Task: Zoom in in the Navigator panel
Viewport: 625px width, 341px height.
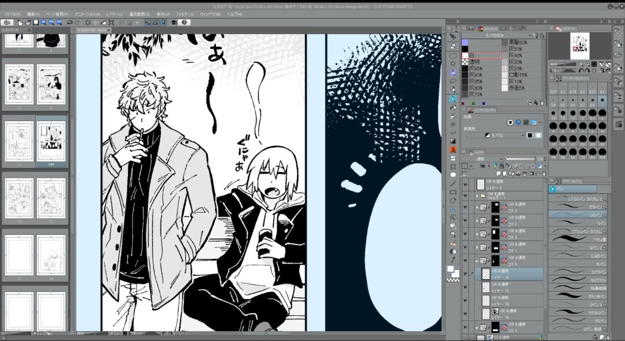Action: [587, 64]
